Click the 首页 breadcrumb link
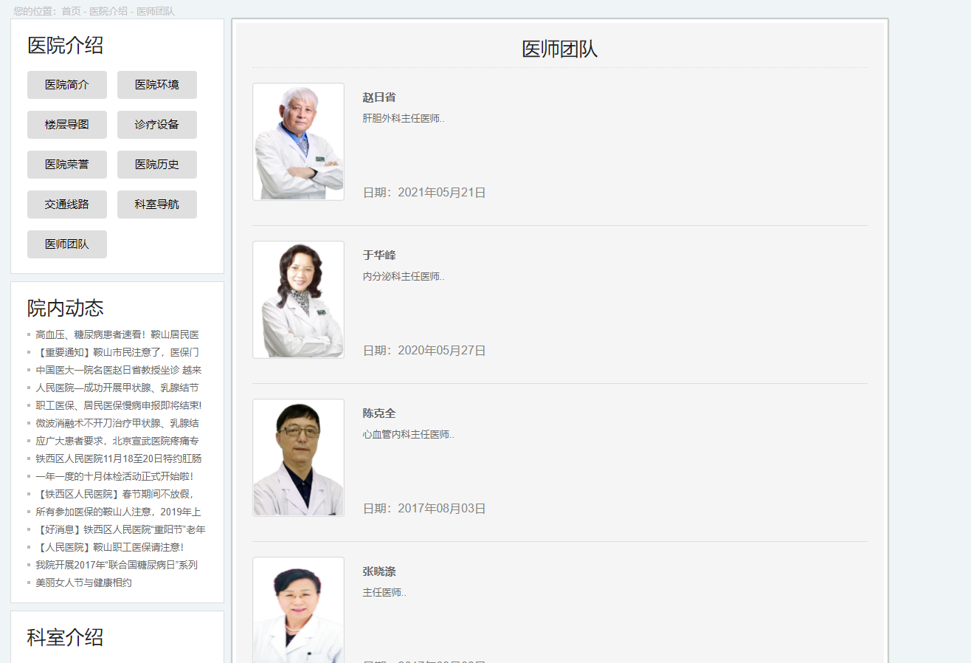The image size is (971, 663). (71, 11)
